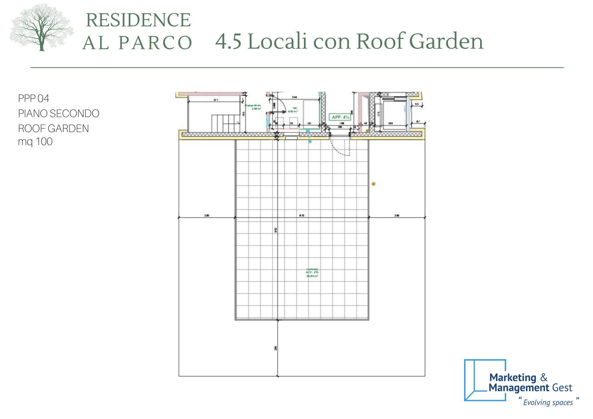
Task: Click the 870 width dimension label
Action: (x=302, y=215)
